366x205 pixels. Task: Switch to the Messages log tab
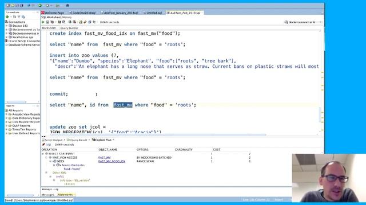coord(48,195)
